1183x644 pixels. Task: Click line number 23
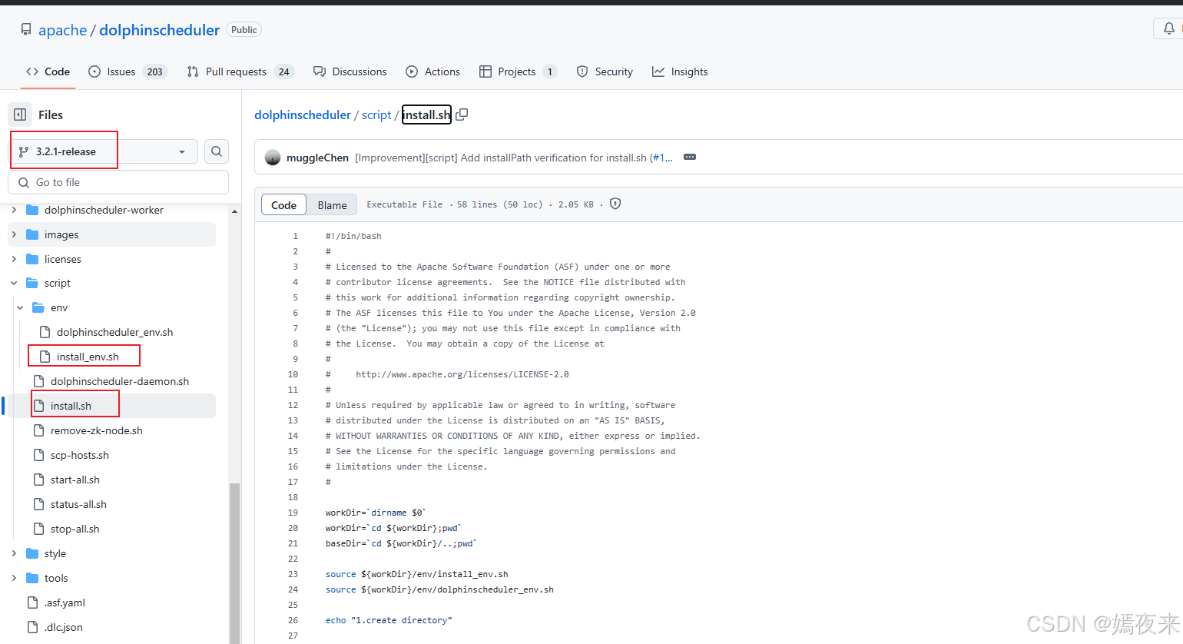tap(293, 574)
